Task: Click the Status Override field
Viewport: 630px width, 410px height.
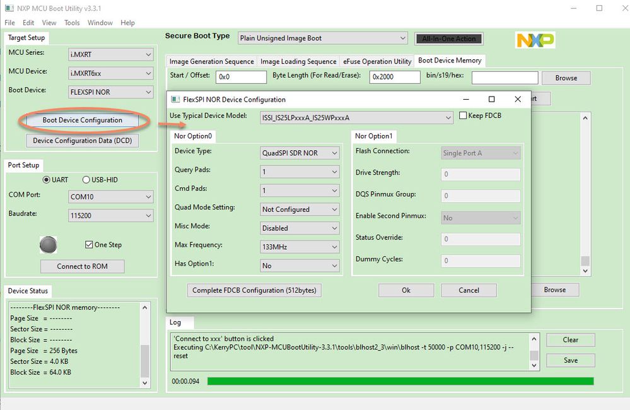Action: (481, 239)
